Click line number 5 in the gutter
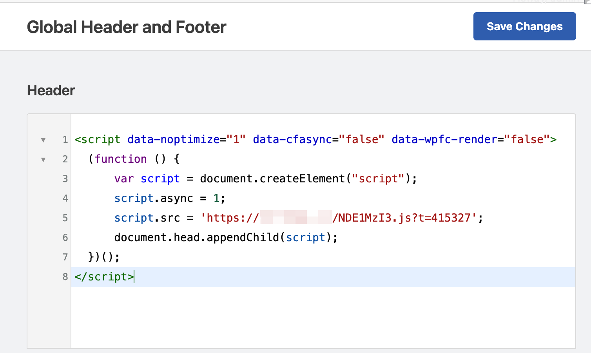The width and height of the screenshot is (591, 353). click(65, 218)
